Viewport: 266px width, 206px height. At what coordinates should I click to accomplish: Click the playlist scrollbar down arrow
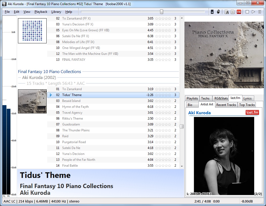click(182, 166)
